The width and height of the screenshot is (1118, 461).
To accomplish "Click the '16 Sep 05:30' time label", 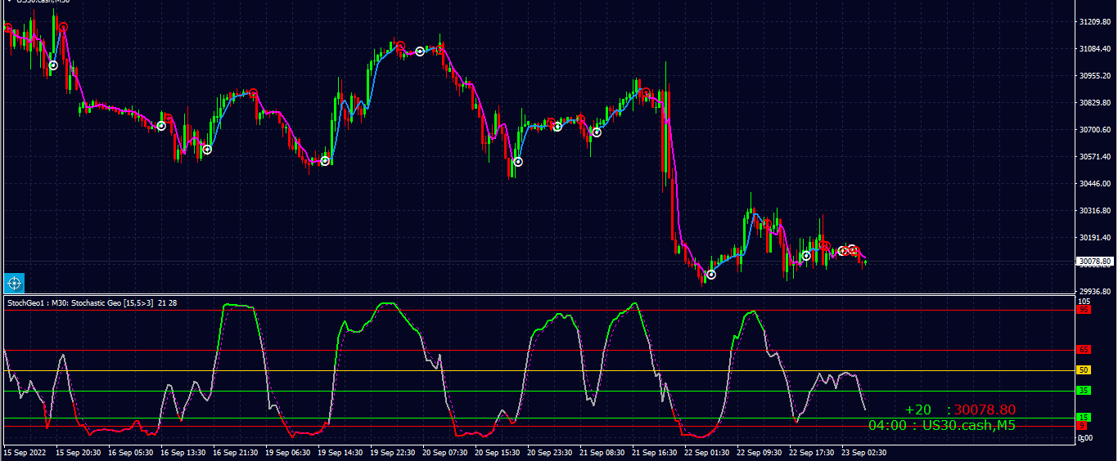I will 131,452.
